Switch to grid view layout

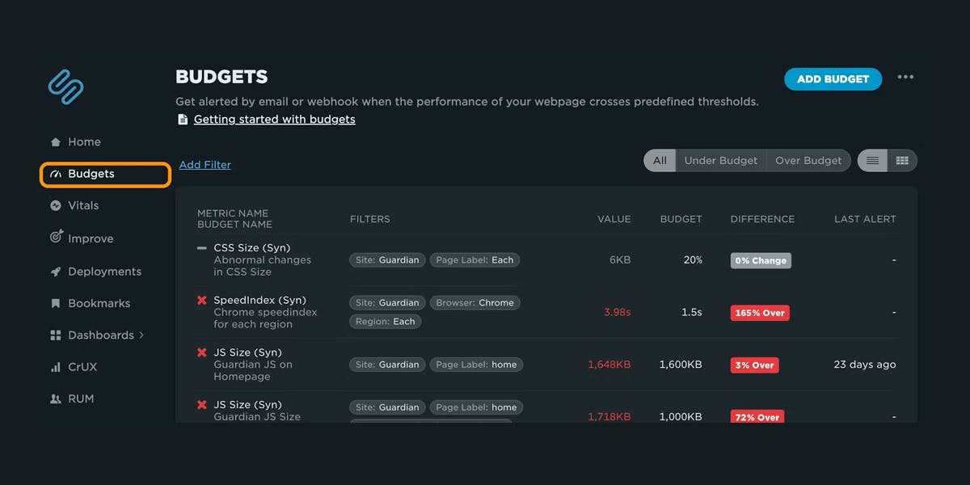tap(902, 161)
